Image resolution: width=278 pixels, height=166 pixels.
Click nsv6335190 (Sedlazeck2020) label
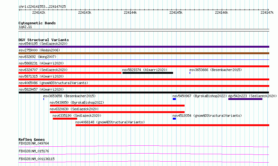77,116
